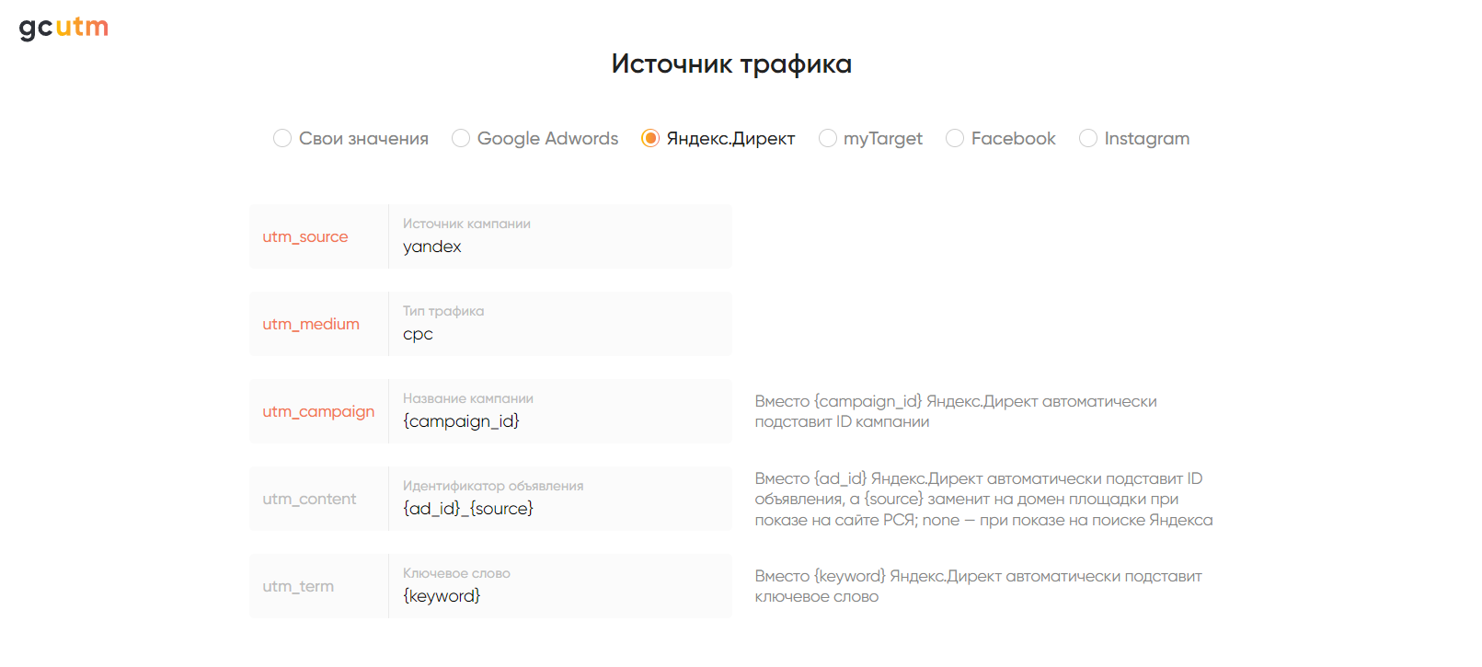Edit the Ключевое слово field {keyword}

[x=560, y=586]
